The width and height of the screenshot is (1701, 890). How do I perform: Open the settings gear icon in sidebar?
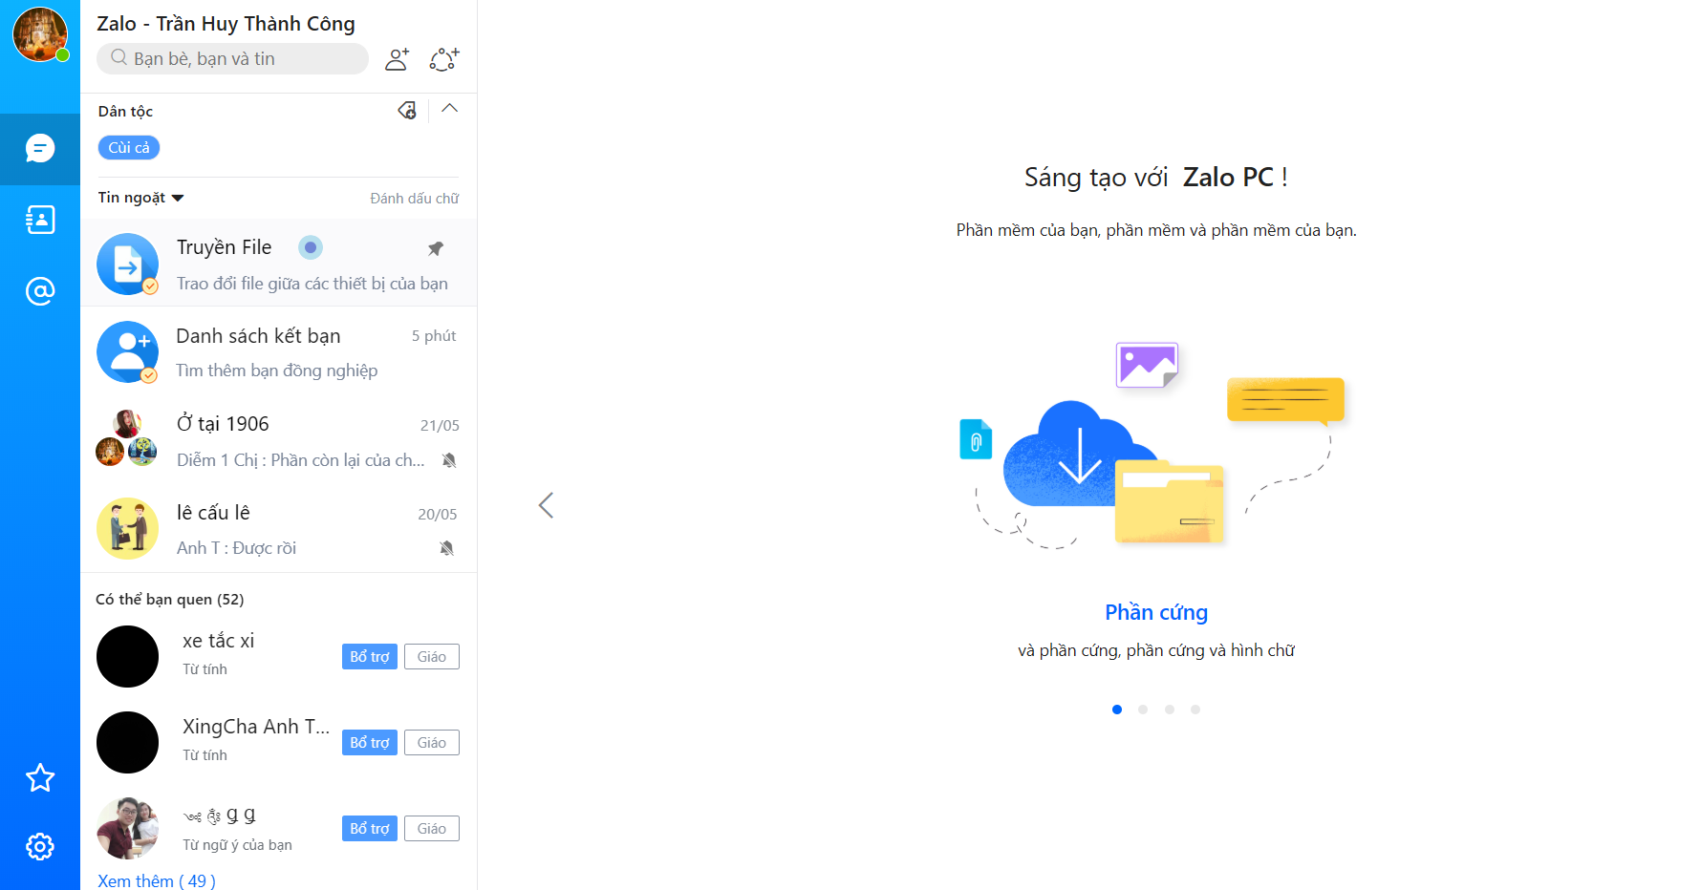(x=40, y=847)
